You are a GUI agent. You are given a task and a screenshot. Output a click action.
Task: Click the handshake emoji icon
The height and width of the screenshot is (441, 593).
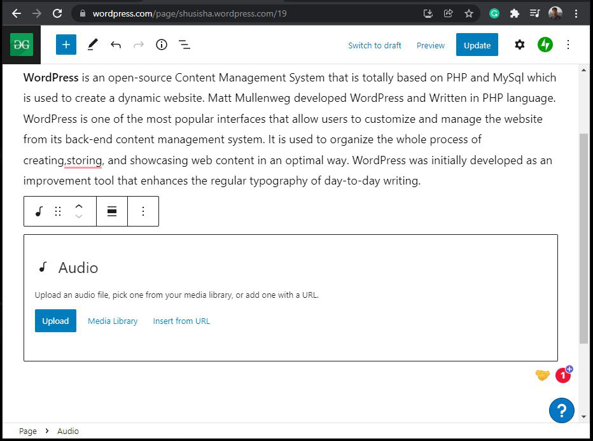click(x=542, y=375)
